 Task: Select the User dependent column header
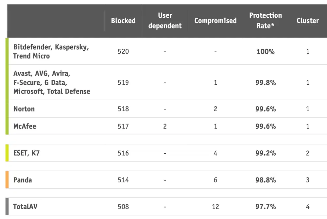pyautogui.click(x=165, y=21)
